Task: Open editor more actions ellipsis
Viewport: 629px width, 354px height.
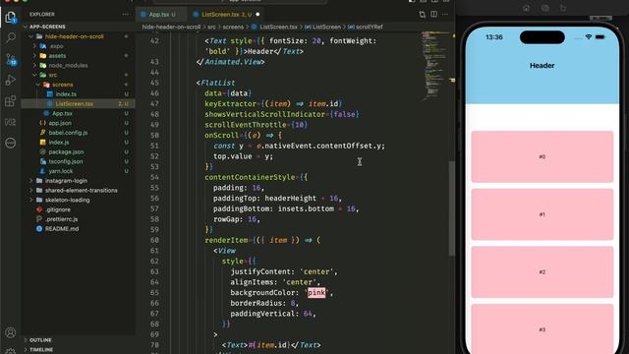Action: pyautogui.click(x=445, y=15)
